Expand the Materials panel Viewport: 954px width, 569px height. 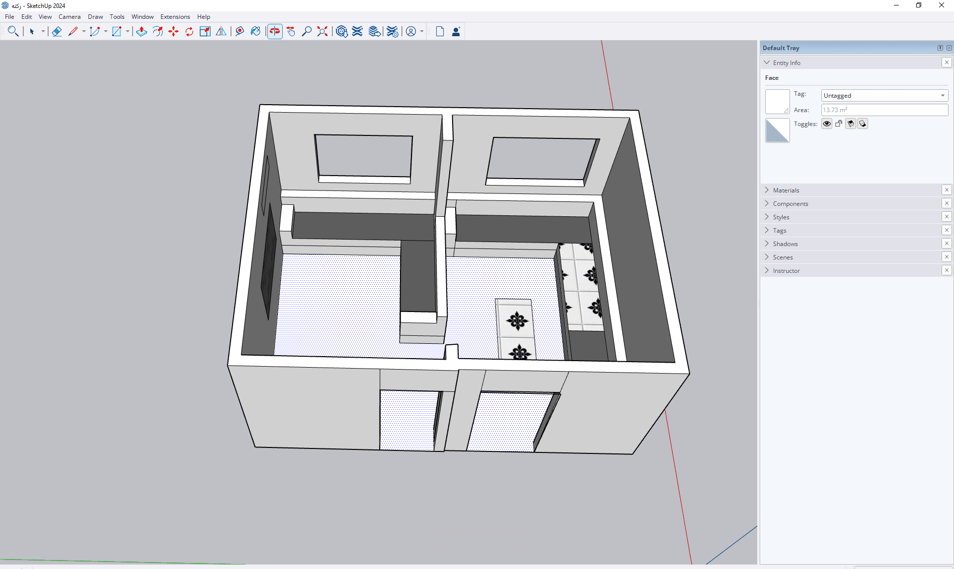pos(786,190)
